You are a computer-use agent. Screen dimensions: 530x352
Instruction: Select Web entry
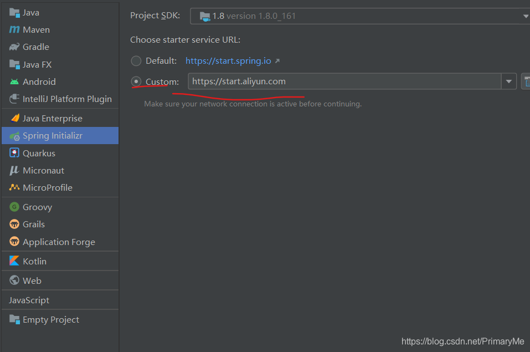(60, 280)
